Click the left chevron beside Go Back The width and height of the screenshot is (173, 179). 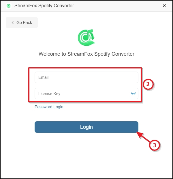(13, 23)
